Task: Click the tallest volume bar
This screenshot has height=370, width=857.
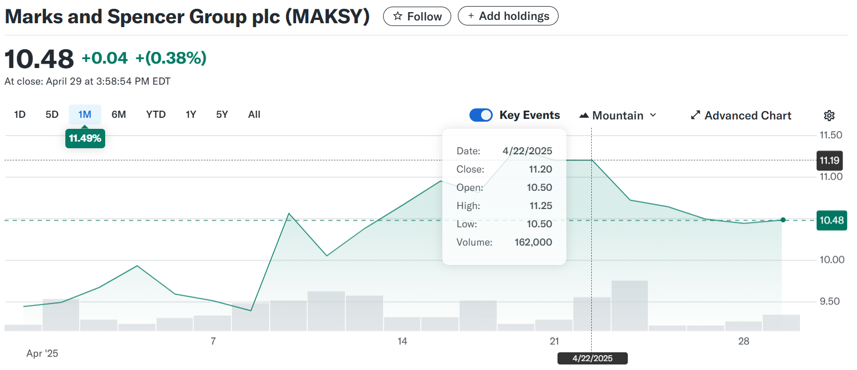Action: (629, 305)
